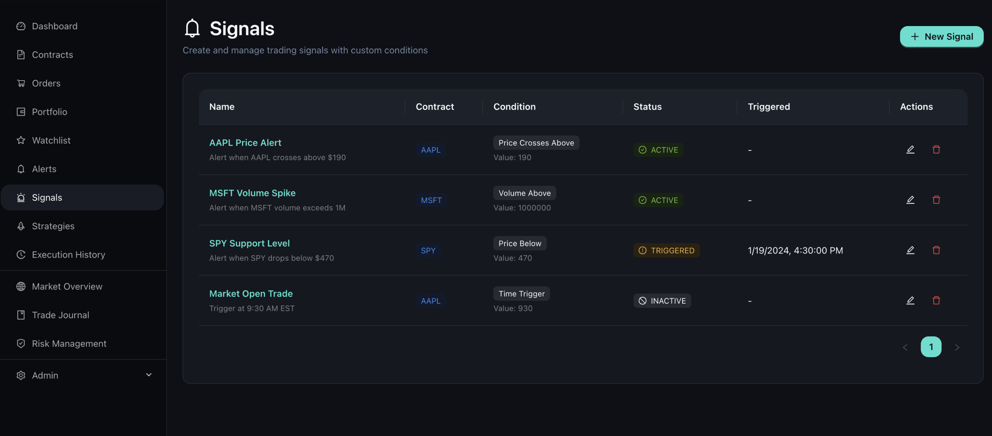Click the Price Crosses Above condition tag
The image size is (992, 436).
pos(536,142)
